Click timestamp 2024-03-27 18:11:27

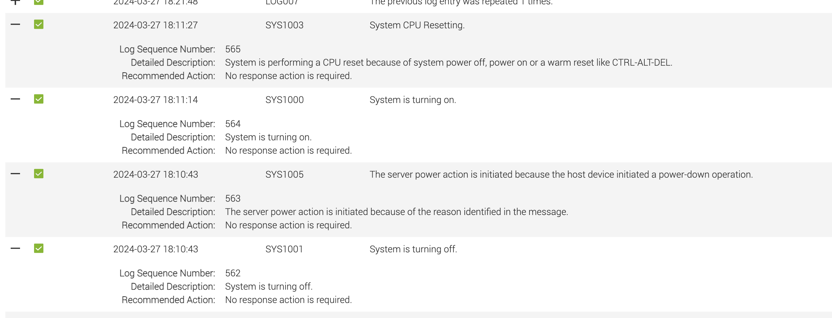click(x=156, y=25)
